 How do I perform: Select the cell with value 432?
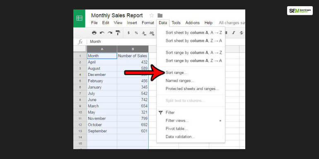[133, 62]
